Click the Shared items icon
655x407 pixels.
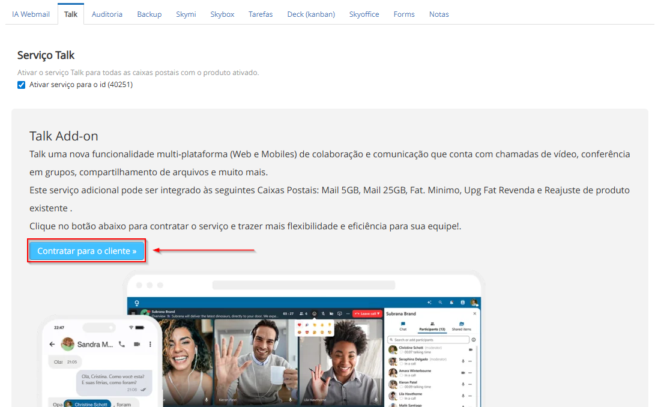tap(461, 326)
